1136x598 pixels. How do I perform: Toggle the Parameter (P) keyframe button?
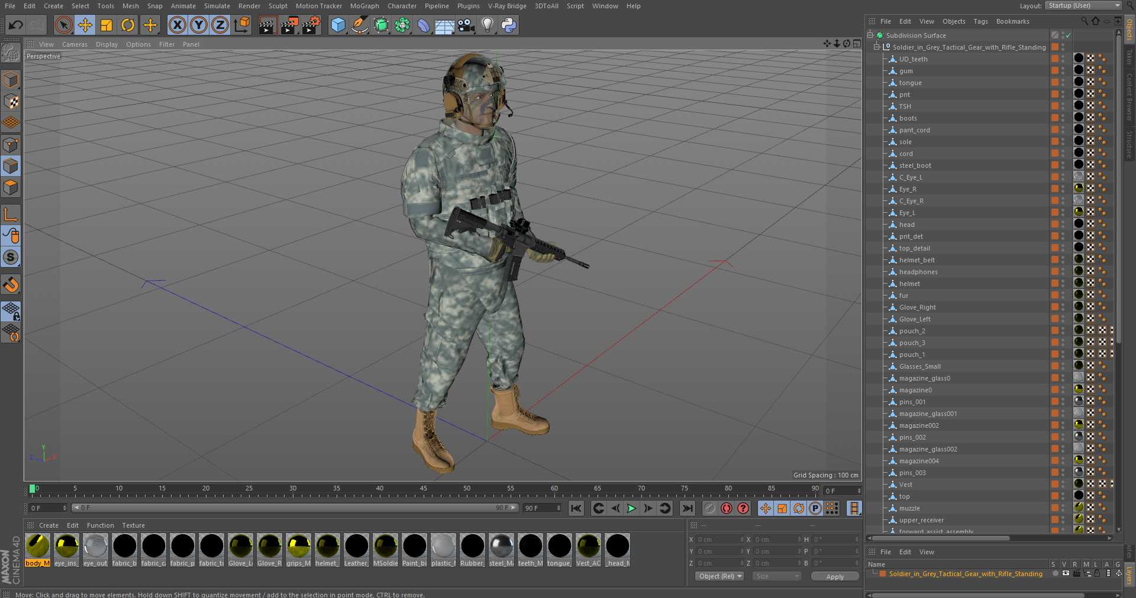click(x=815, y=508)
